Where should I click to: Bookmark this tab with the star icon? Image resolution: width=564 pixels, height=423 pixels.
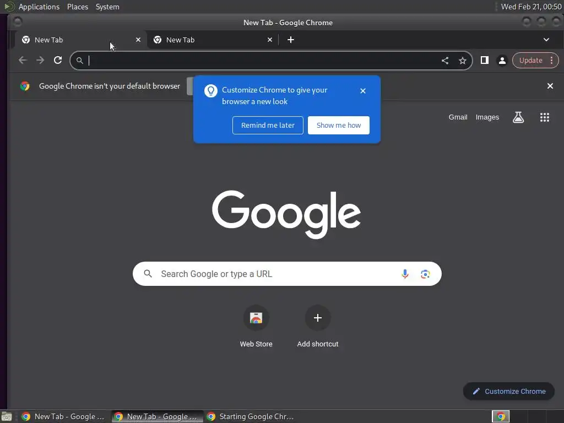(463, 61)
